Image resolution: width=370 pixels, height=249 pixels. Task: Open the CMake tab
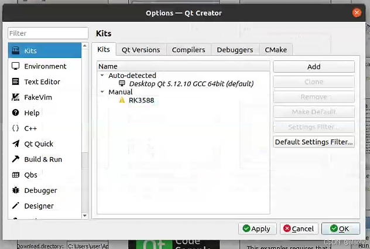click(276, 50)
